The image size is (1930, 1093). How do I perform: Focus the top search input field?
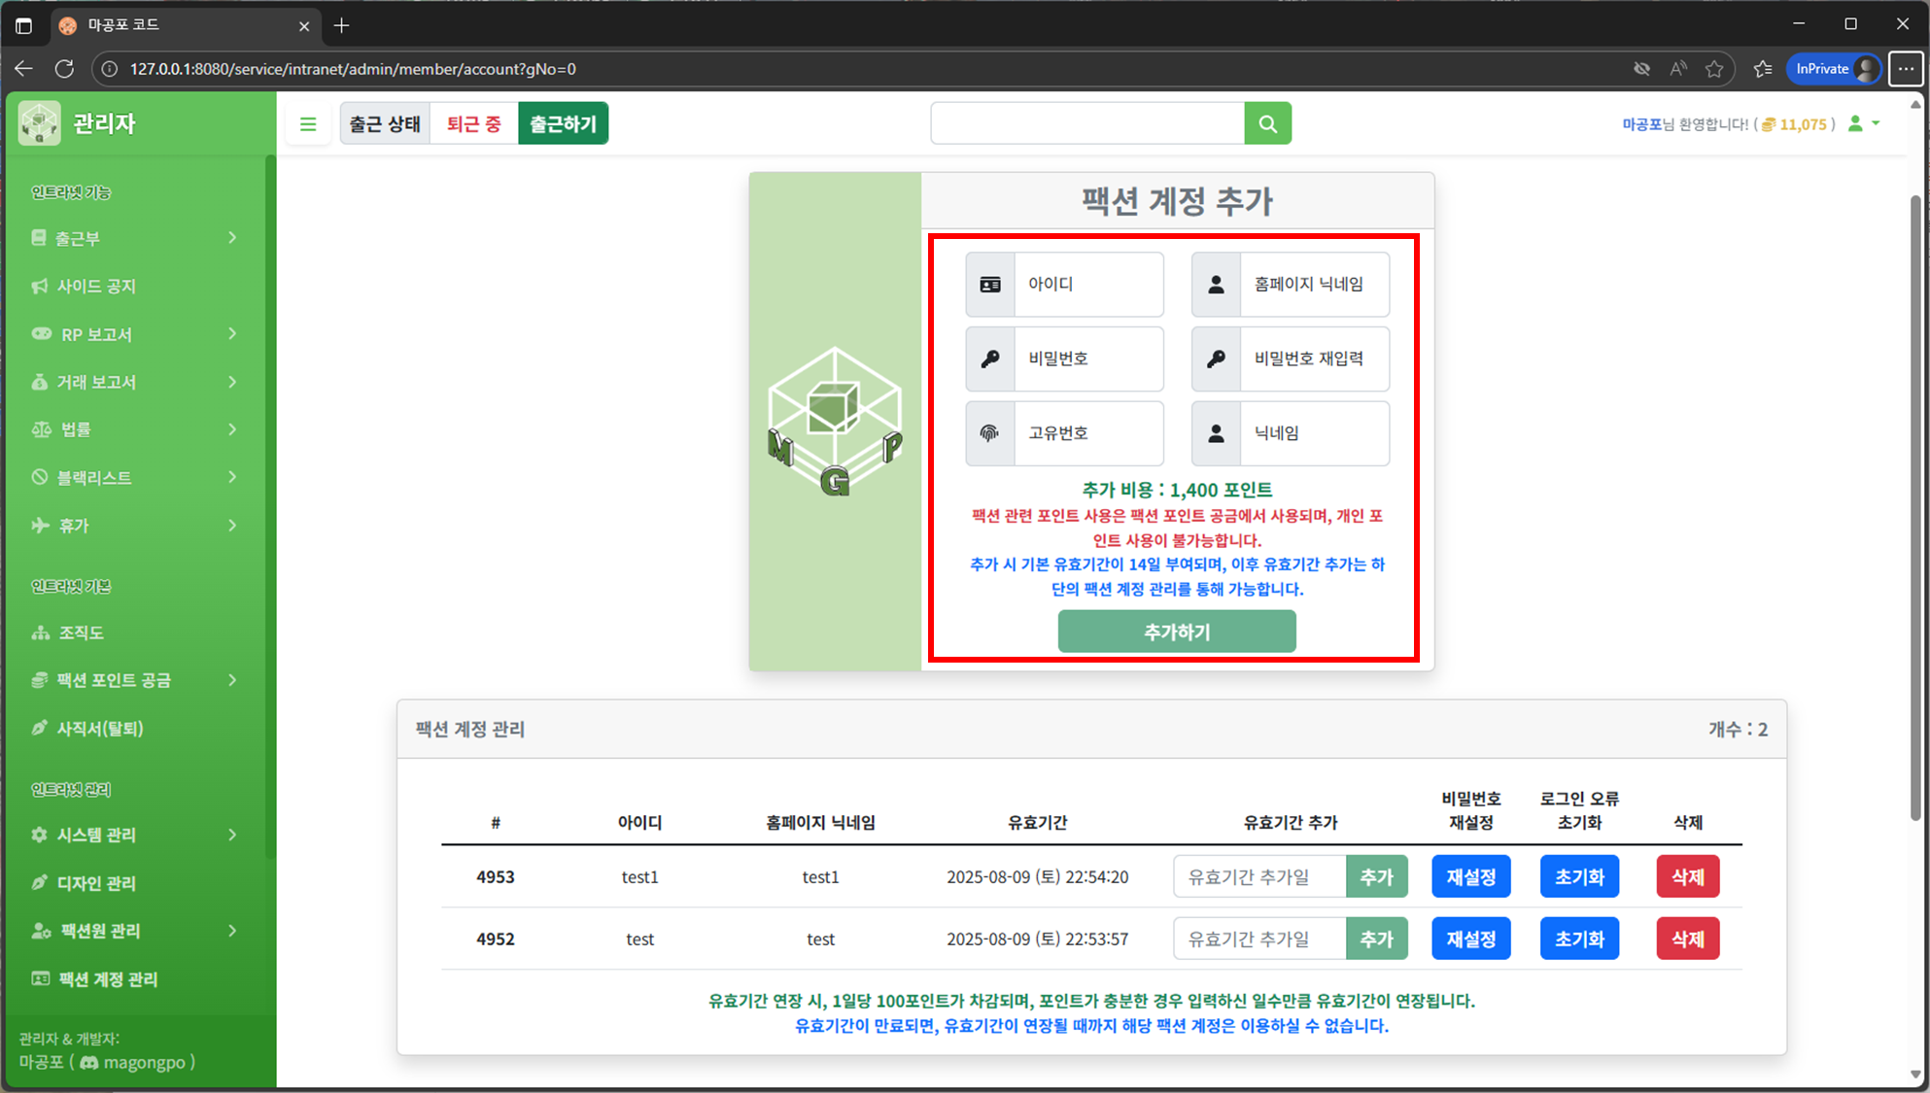point(1087,123)
